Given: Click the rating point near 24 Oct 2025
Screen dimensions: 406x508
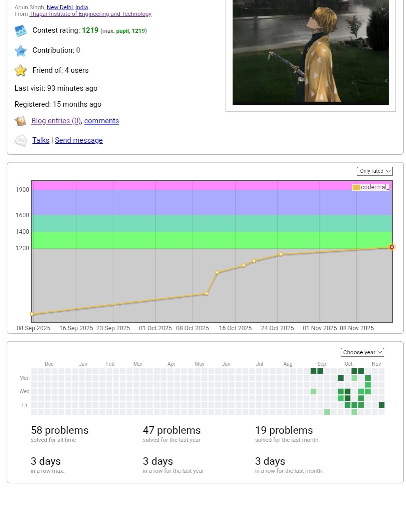Looking at the screenshot, I should click(281, 255).
